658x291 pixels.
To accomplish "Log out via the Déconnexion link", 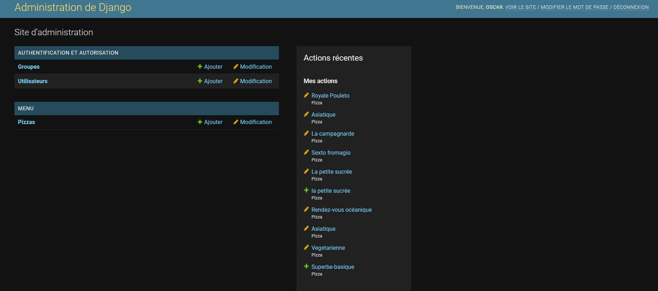I will coord(631,7).
